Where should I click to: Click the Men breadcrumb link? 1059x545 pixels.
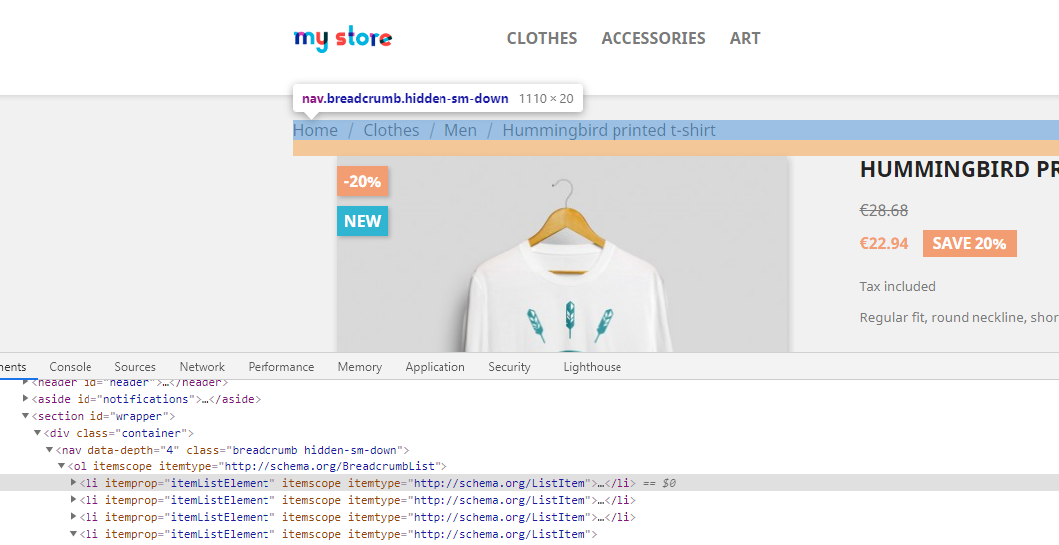460,130
